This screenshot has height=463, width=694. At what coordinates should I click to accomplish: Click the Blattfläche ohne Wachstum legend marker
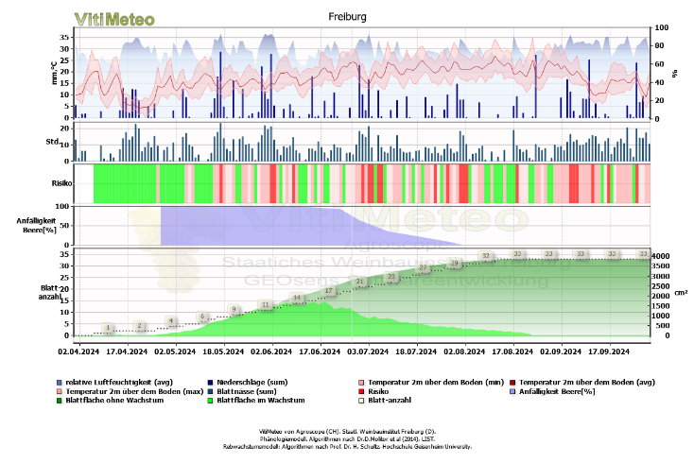point(59,400)
